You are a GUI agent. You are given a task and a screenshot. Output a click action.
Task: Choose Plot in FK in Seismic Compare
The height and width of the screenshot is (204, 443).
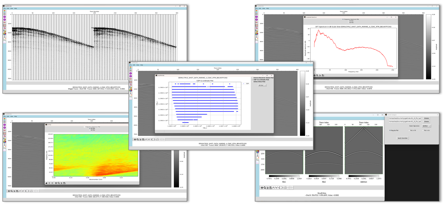pos(413,131)
